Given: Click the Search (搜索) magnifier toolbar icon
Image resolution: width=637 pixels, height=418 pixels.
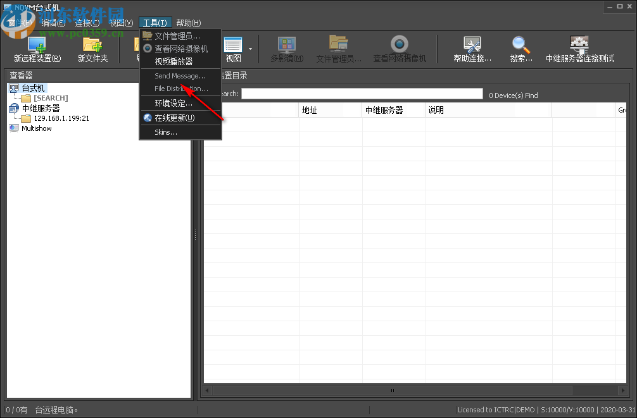Looking at the screenshot, I should click(521, 45).
